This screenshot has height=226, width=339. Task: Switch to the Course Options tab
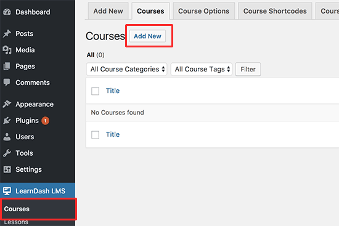point(203,11)
